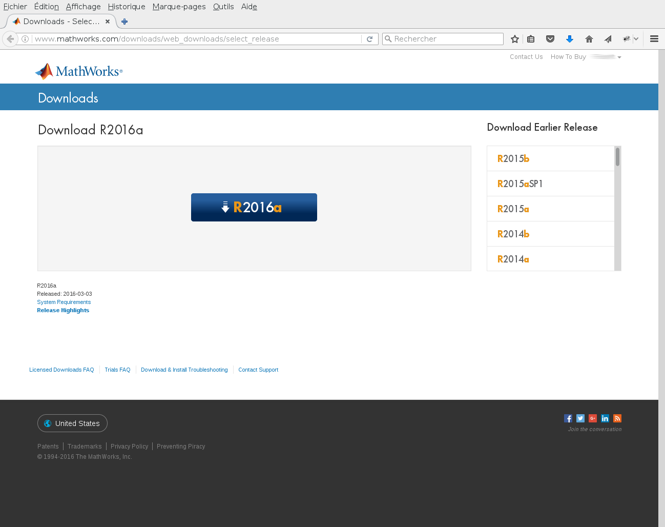665x527 pixels.
Task: Open the Privacy Policy footer link
Action: click(x=129, y=447)
